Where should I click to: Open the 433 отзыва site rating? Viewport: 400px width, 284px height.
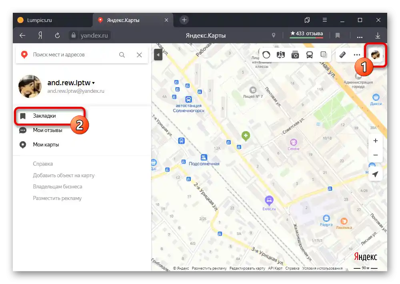[307, 34]
